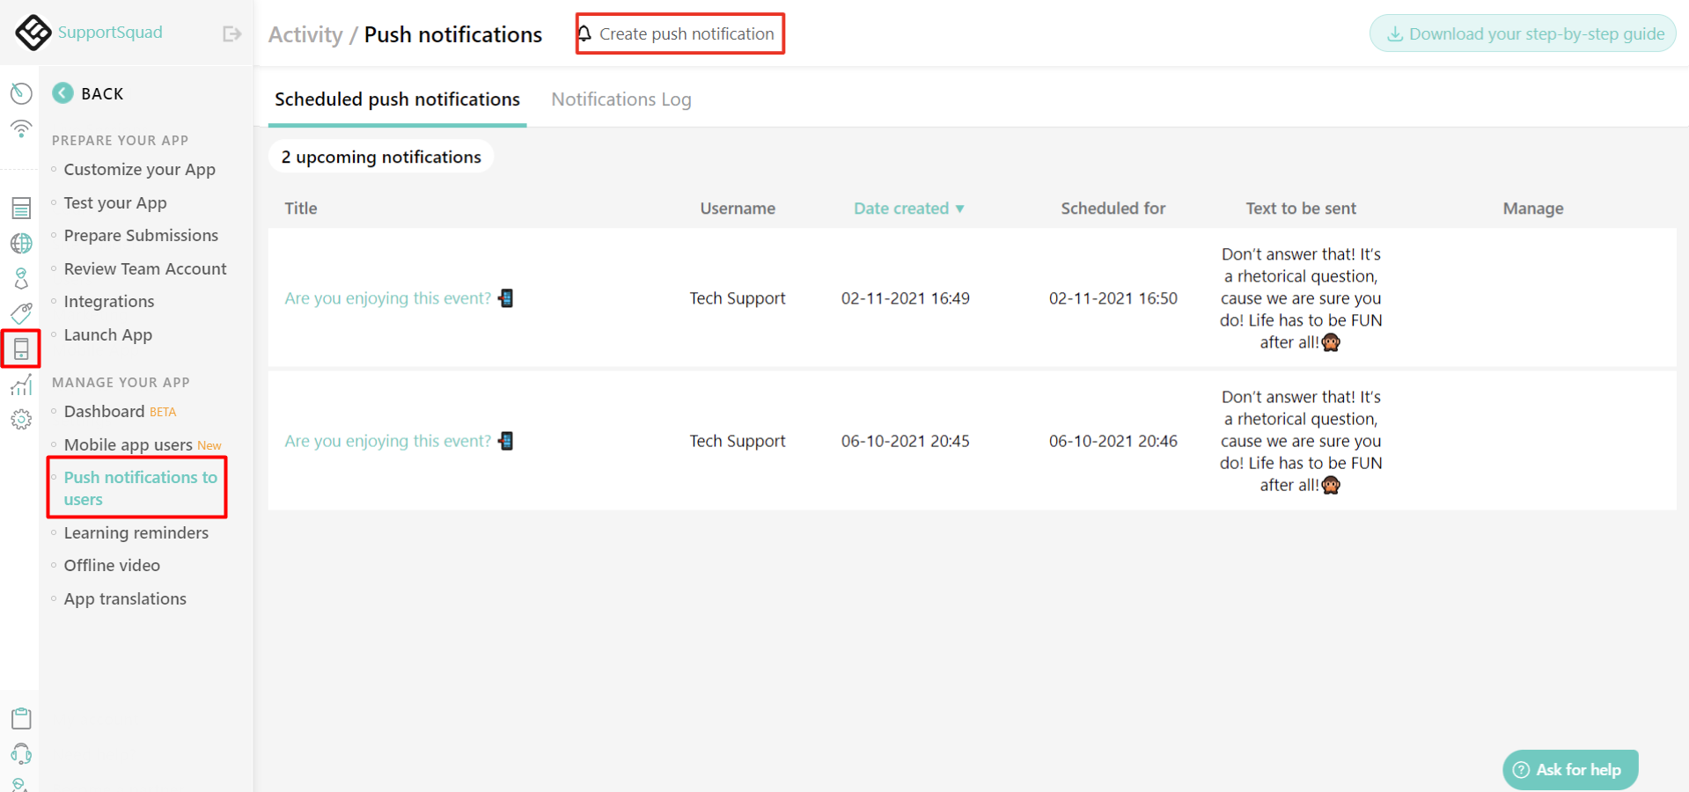1689x792 pixels.
Task: Select the wifi broadcast icon in sidebar
Action: (20, 128)
